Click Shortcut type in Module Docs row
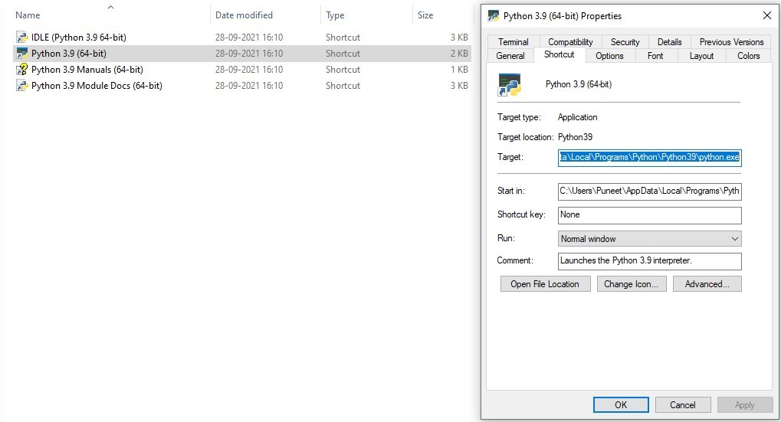Image resolution: width=781 pixels, height=422 pixels. 343,86
